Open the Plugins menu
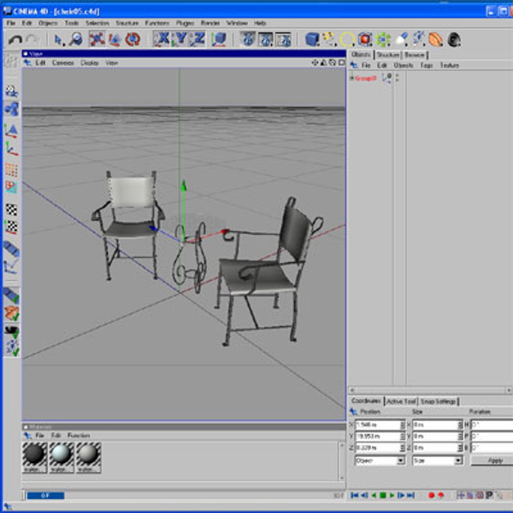This screenshot has height=513, width=513. point(185,23)
